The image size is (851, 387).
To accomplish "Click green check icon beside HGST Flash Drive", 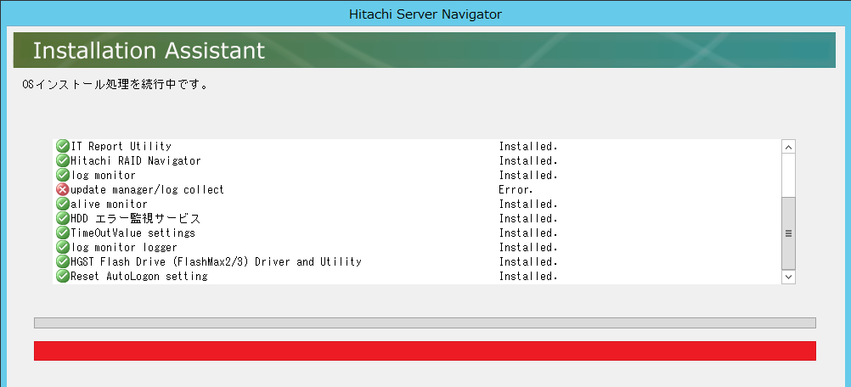I will click(63, 261).
